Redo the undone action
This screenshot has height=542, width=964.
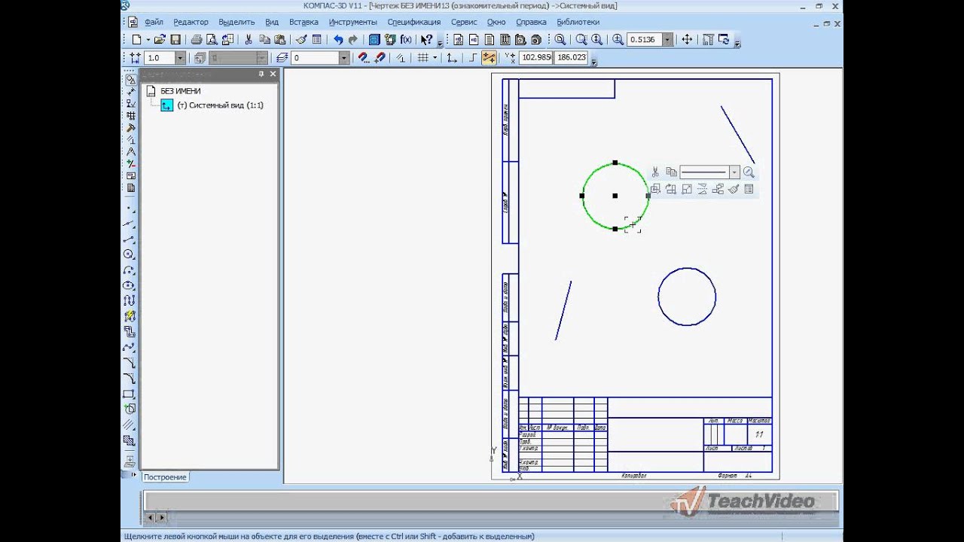[x=353, y=40]
